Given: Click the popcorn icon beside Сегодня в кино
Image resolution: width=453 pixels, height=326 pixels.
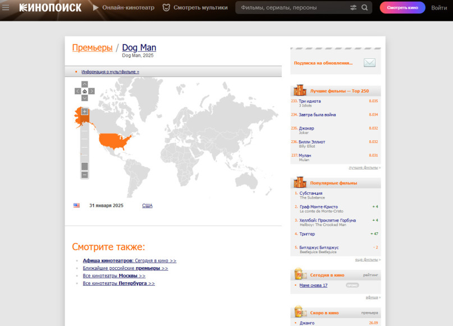Looking at the screenshot, I should pos(300,274).
